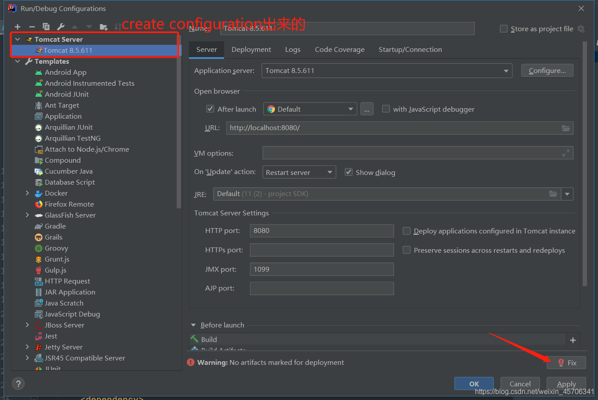Collapse the Before launch section

tap(193, 325)
